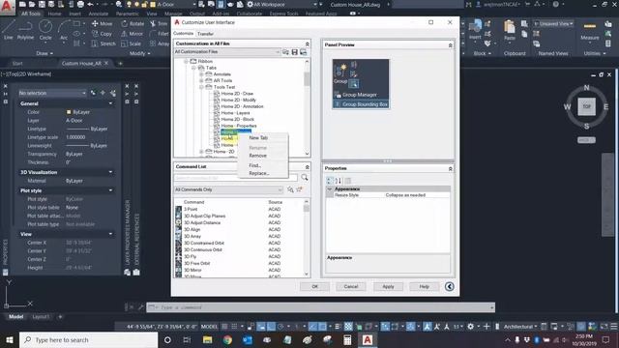Click the Apply button
This screenshot has width=619, height=348.
[388, 286]
